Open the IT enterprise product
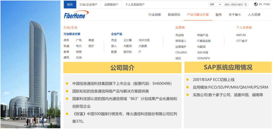273x129 pixels. tap(140, 52)
